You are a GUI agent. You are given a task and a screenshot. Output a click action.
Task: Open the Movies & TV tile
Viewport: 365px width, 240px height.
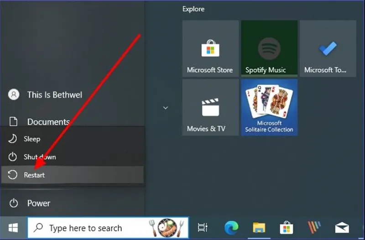pyautogui.click(x=210, y=107)
